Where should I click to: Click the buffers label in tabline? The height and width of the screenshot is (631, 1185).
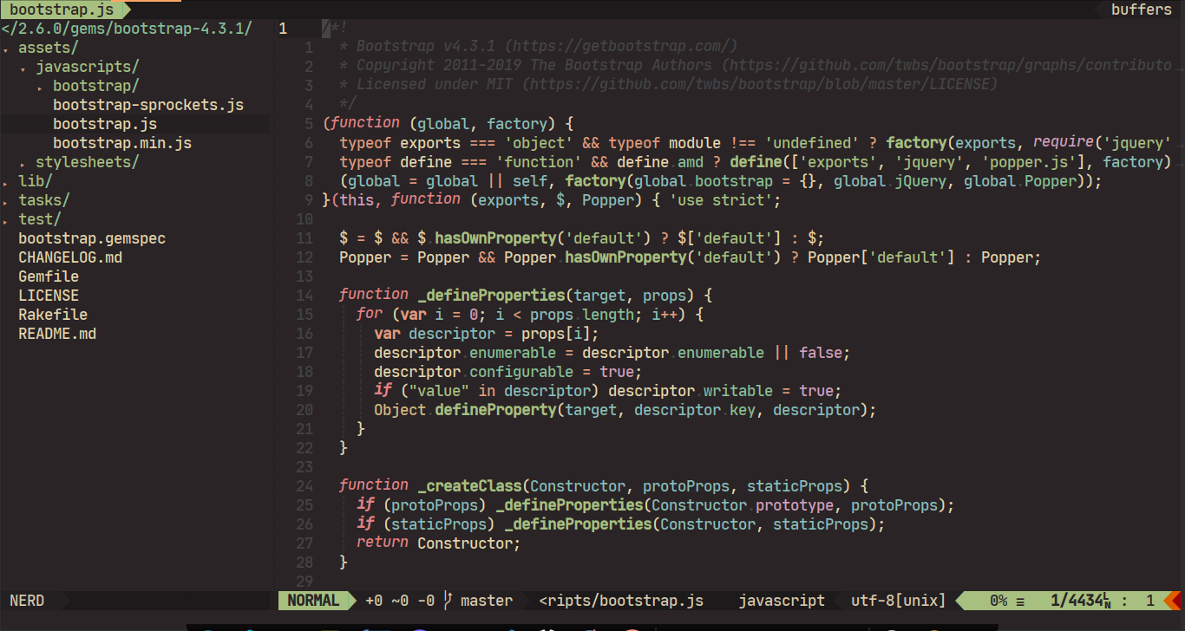tap(1141, 10)
